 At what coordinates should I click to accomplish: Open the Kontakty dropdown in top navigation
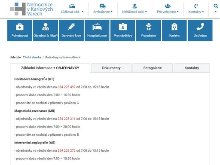pos(196,9)
